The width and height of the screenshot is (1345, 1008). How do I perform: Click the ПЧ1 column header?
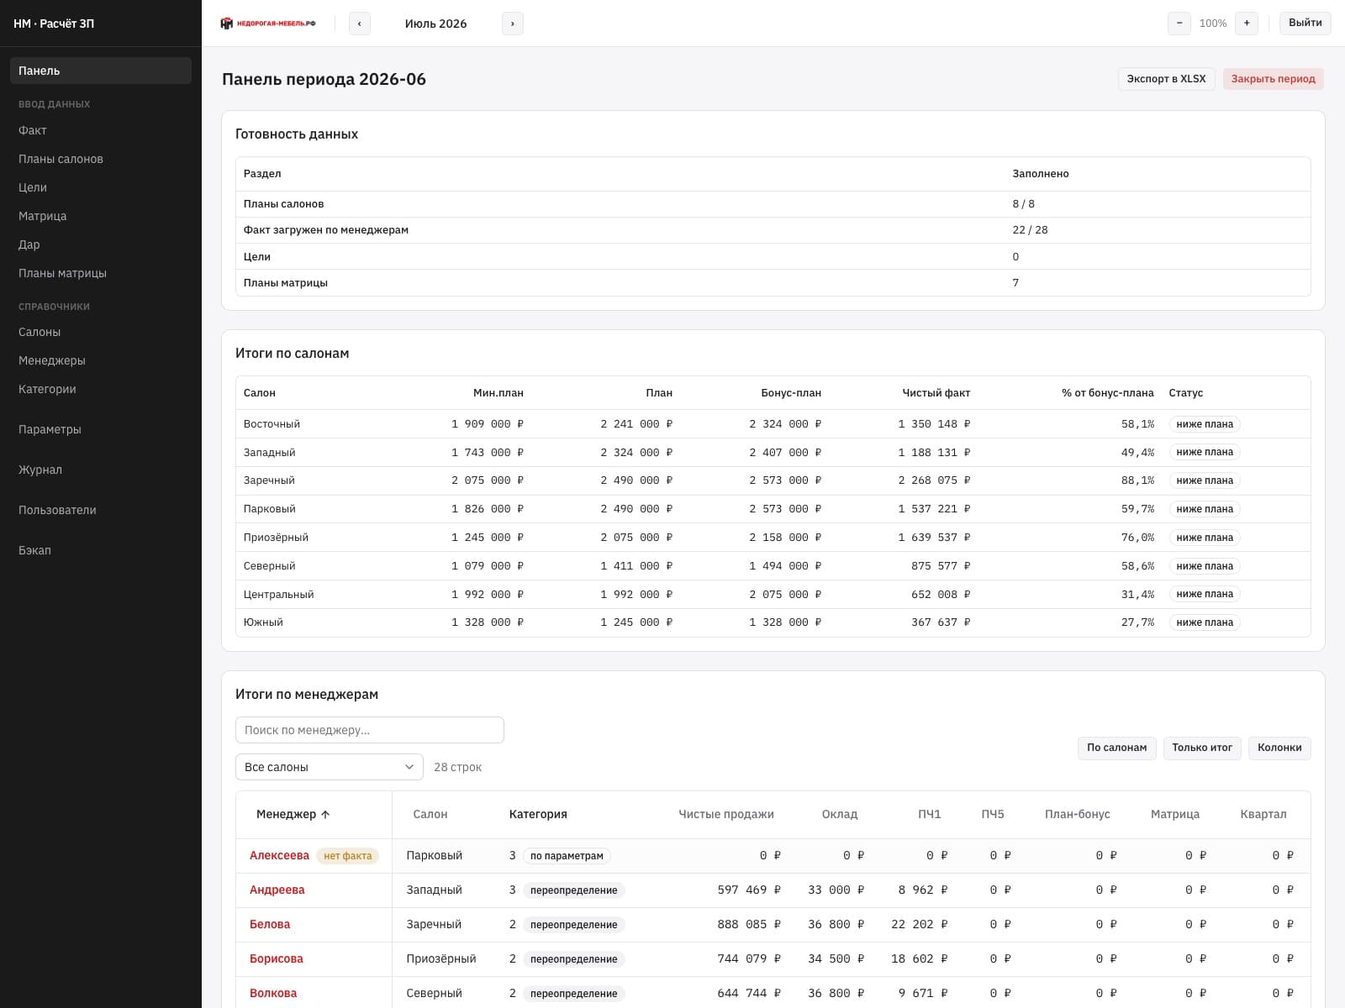(930, 814)
